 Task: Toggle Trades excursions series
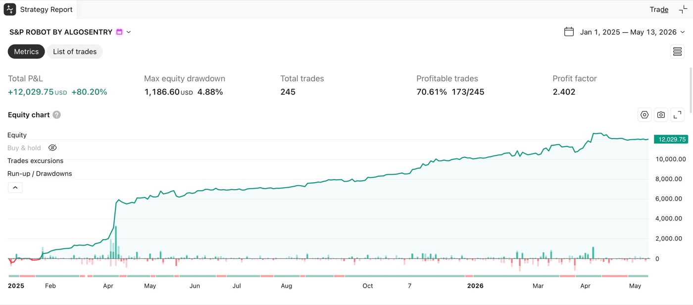pyautogui.click(x=36, y=161)
